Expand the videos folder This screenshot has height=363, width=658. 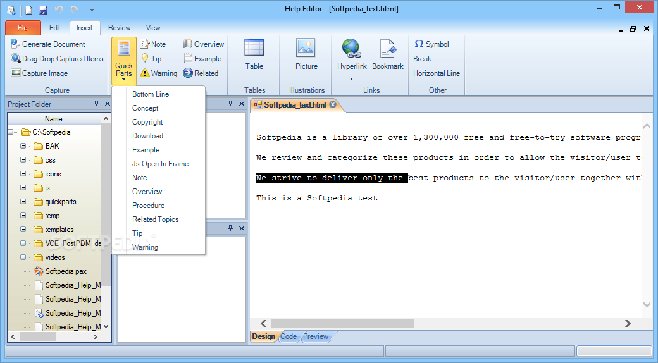point(23,257)
